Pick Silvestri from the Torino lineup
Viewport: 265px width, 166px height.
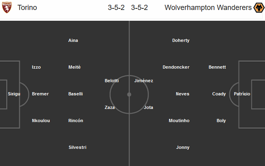[78, 147]
